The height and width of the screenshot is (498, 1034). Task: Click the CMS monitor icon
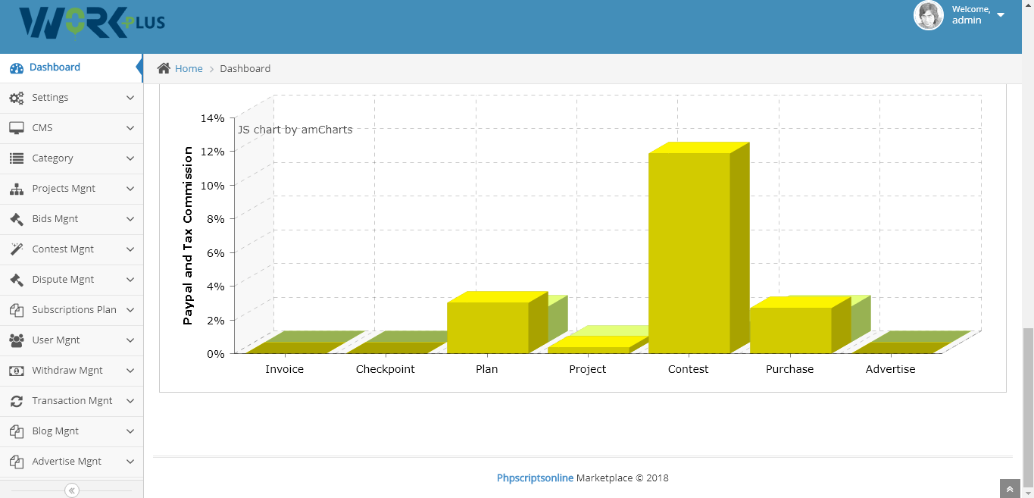tap(17, 128)
